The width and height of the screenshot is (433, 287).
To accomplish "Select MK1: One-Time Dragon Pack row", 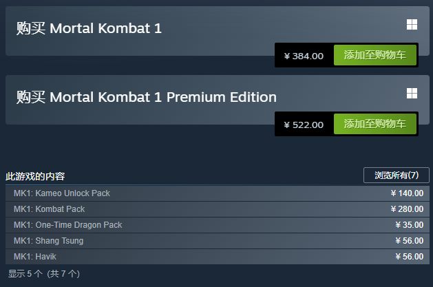I will (218, 225).
